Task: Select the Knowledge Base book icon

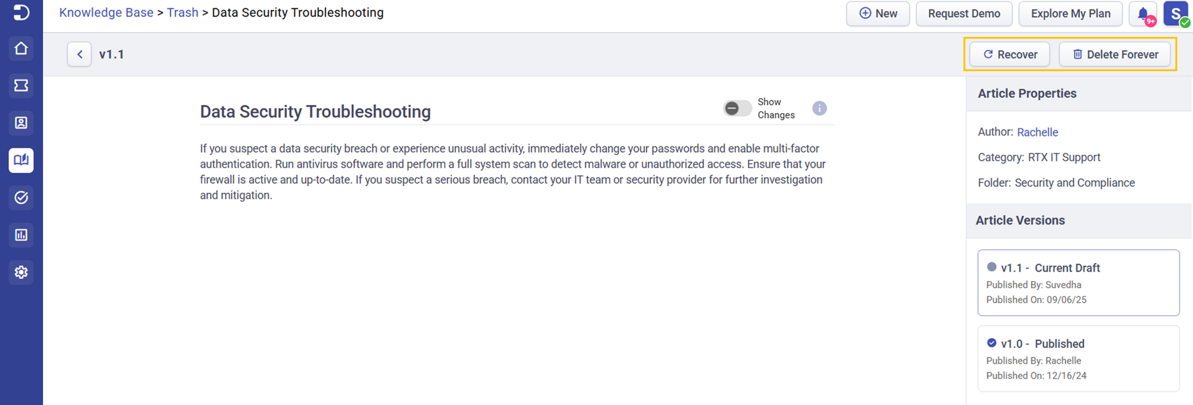Action: pyautogui.click(x=21, y=160)
